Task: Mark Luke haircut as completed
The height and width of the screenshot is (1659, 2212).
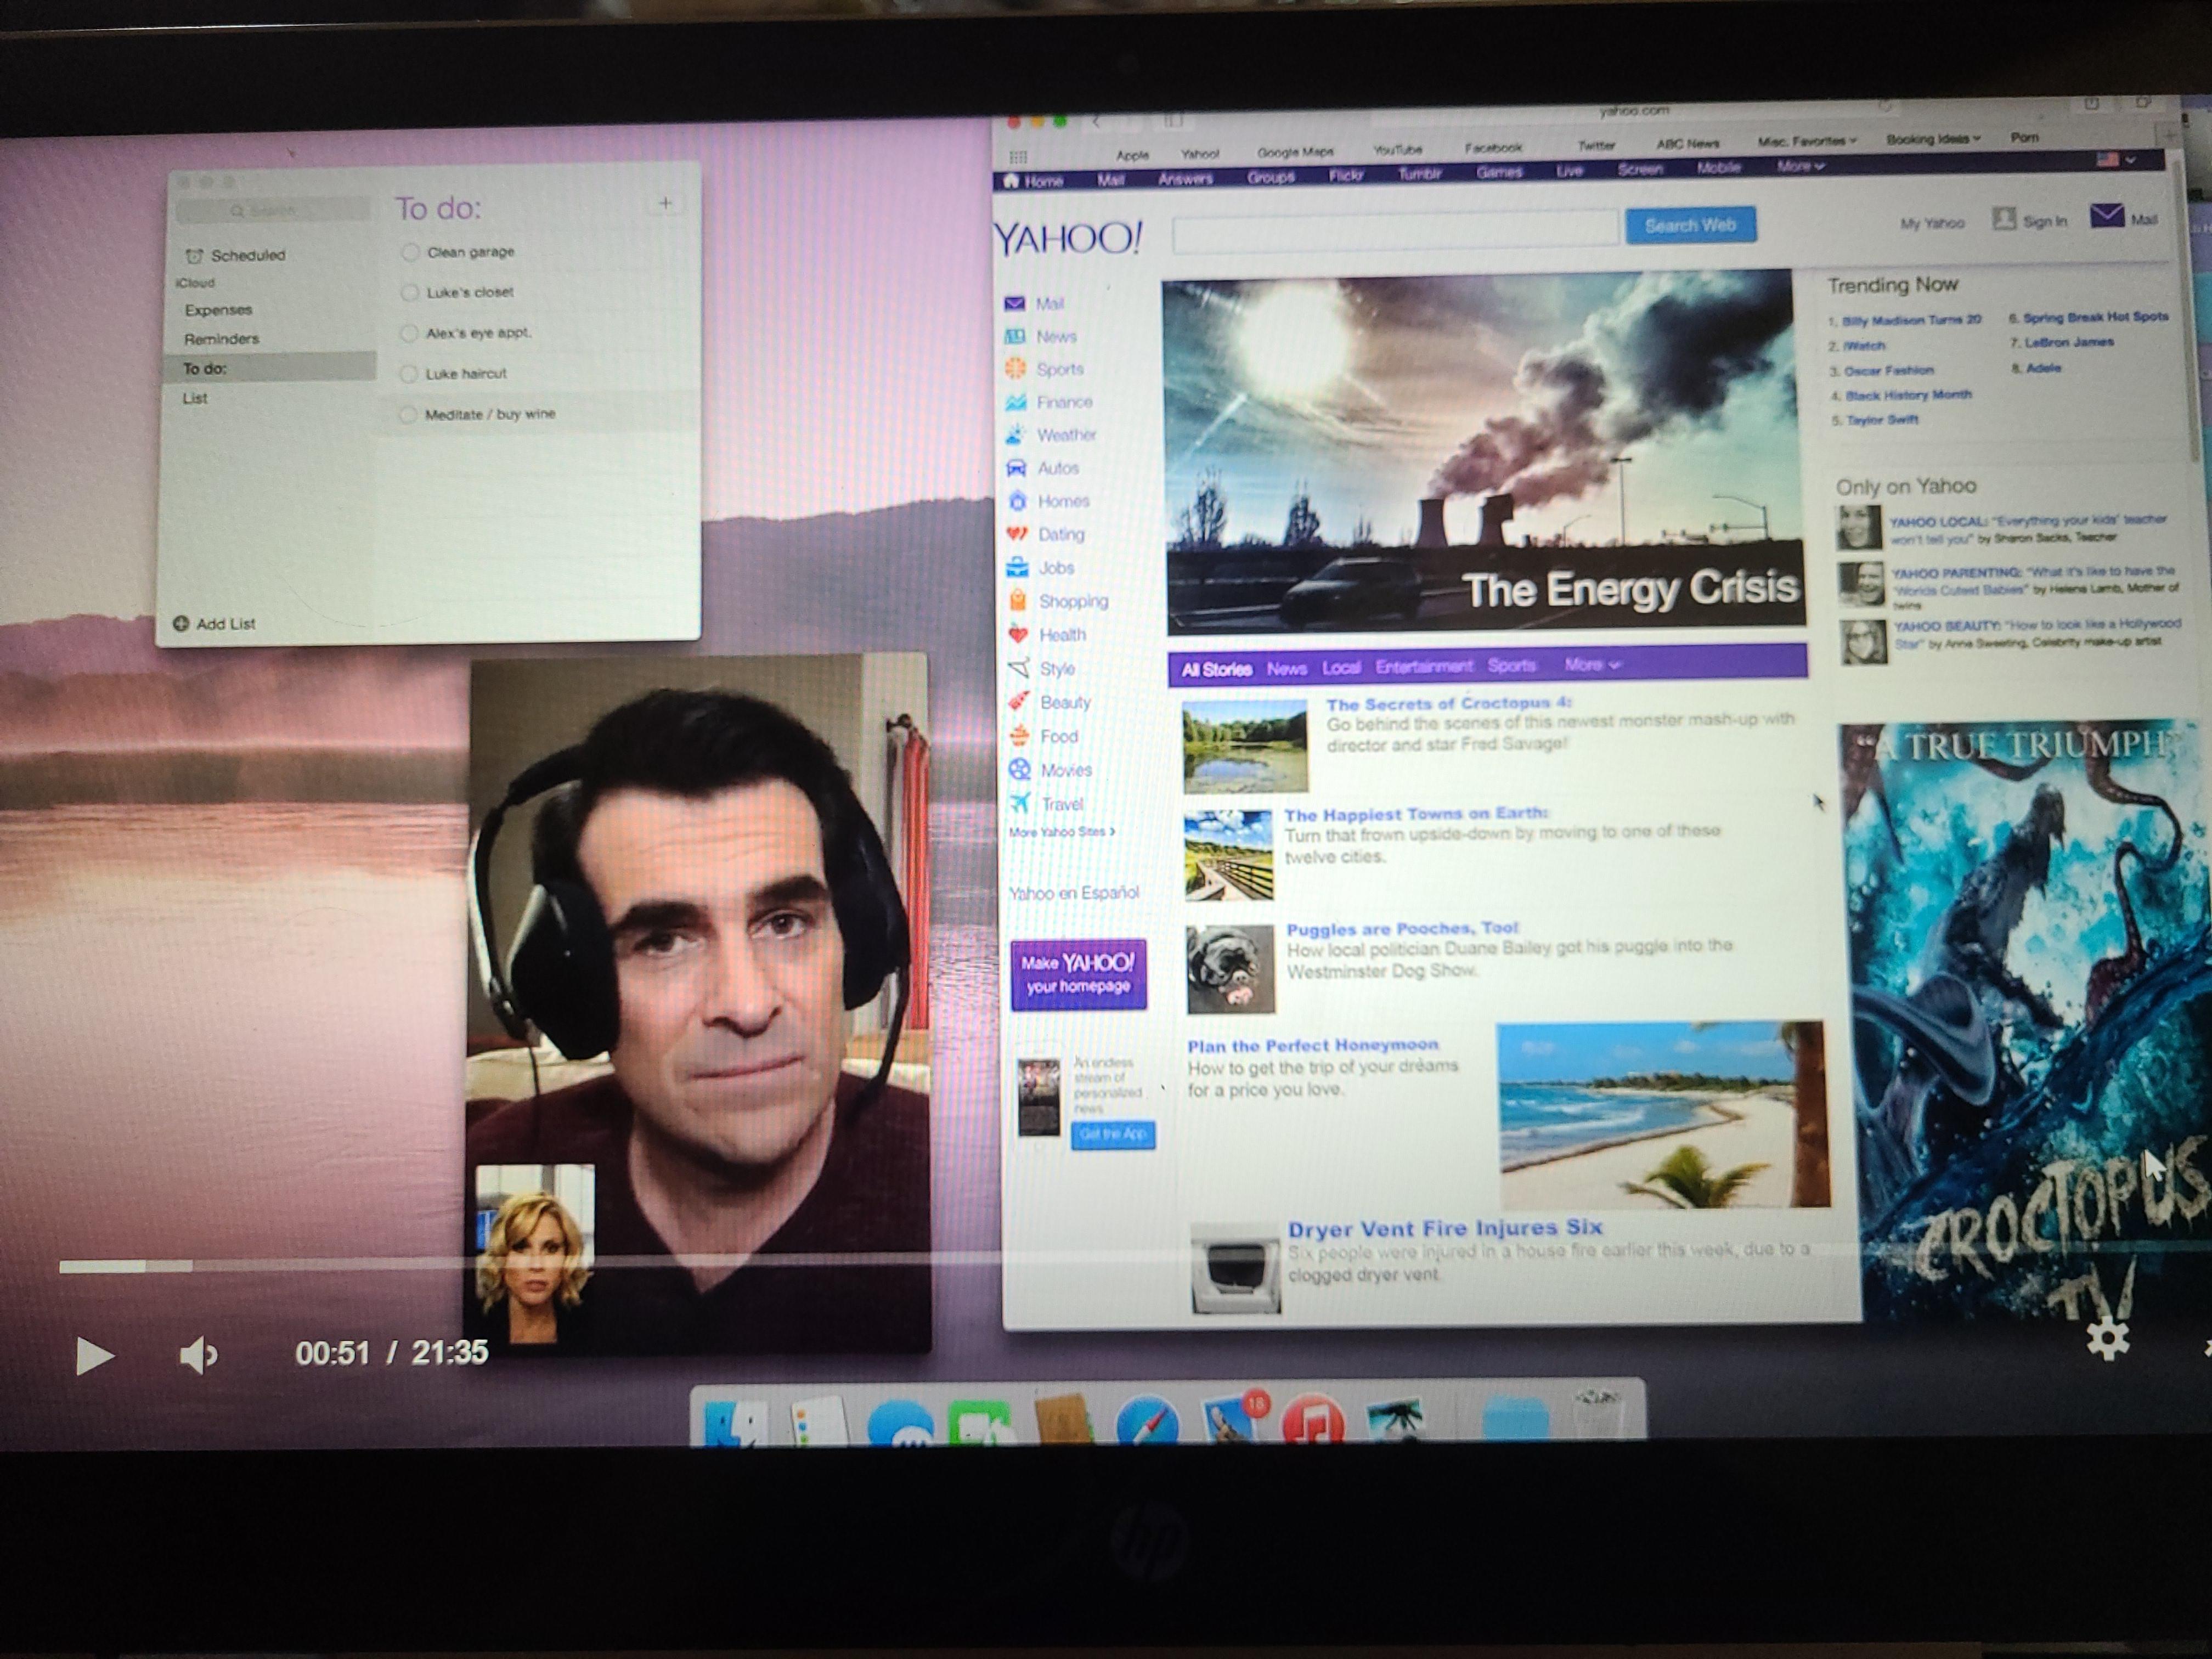Action: tap(408, 374)
